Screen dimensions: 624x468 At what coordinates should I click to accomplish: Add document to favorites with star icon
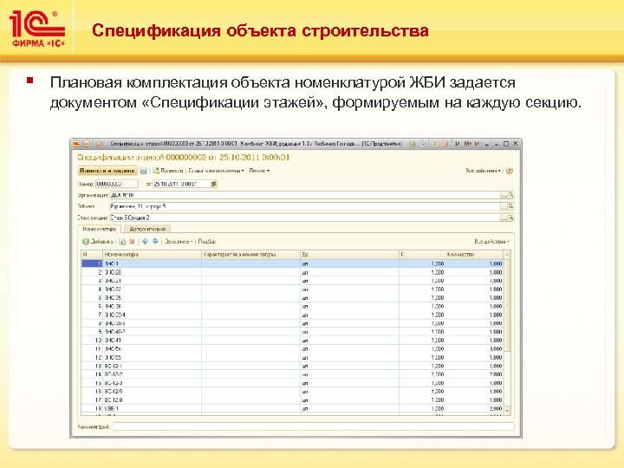pyautogui.click(x=100, y=144)
